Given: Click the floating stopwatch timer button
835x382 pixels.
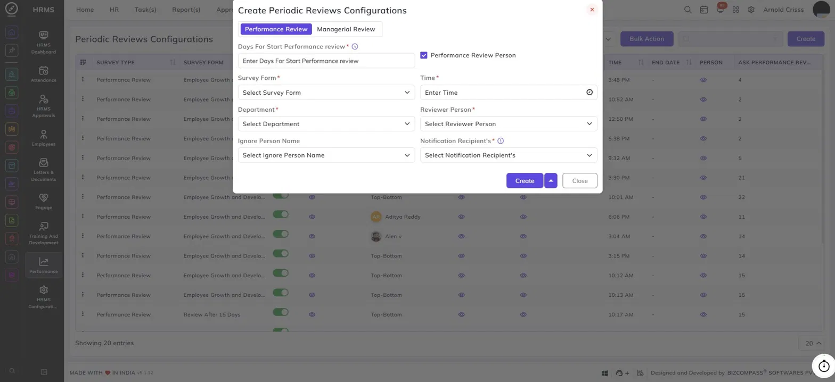Looking at the screenshot, I should coord(824,366).
